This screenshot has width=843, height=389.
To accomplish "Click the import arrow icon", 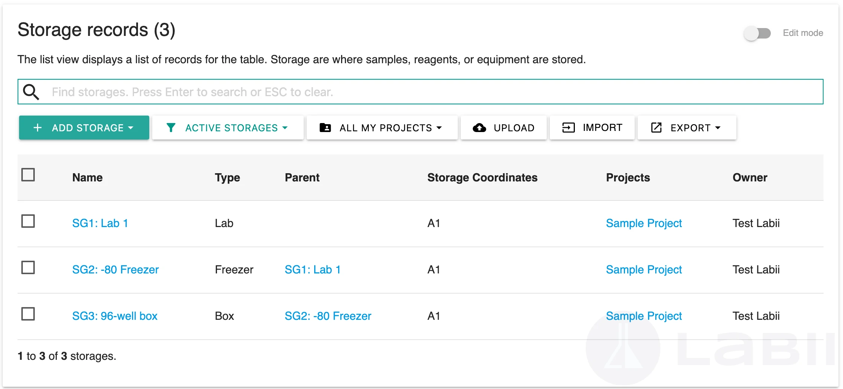I will [x=568, y=128].
